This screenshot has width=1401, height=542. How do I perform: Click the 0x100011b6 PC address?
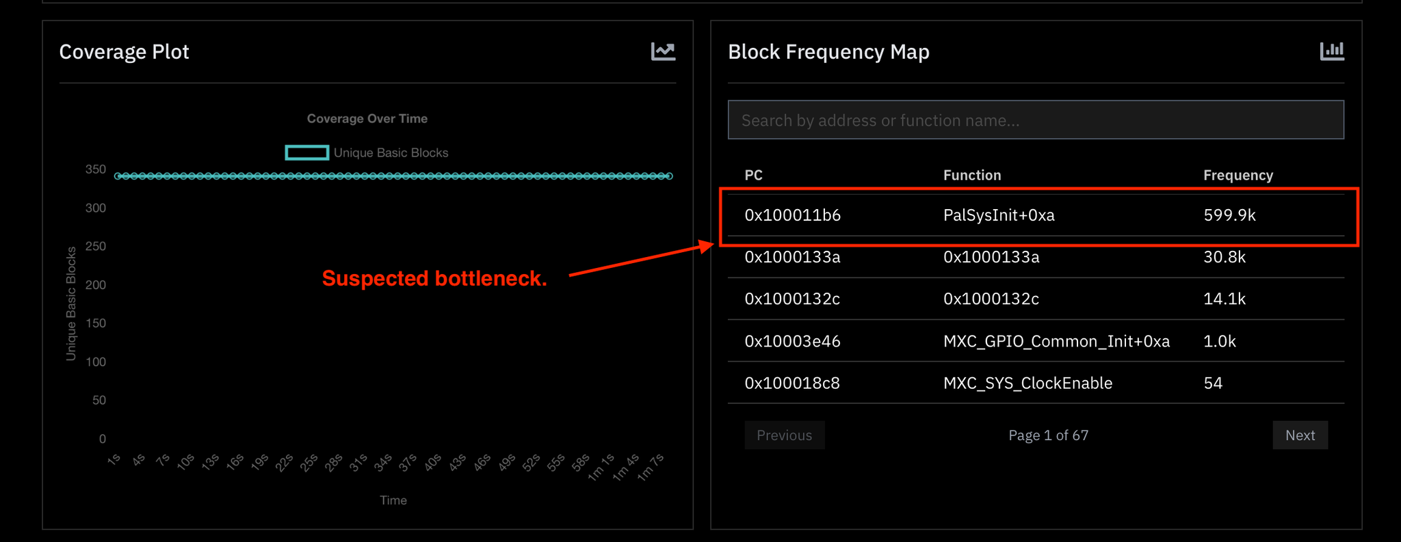792,215
